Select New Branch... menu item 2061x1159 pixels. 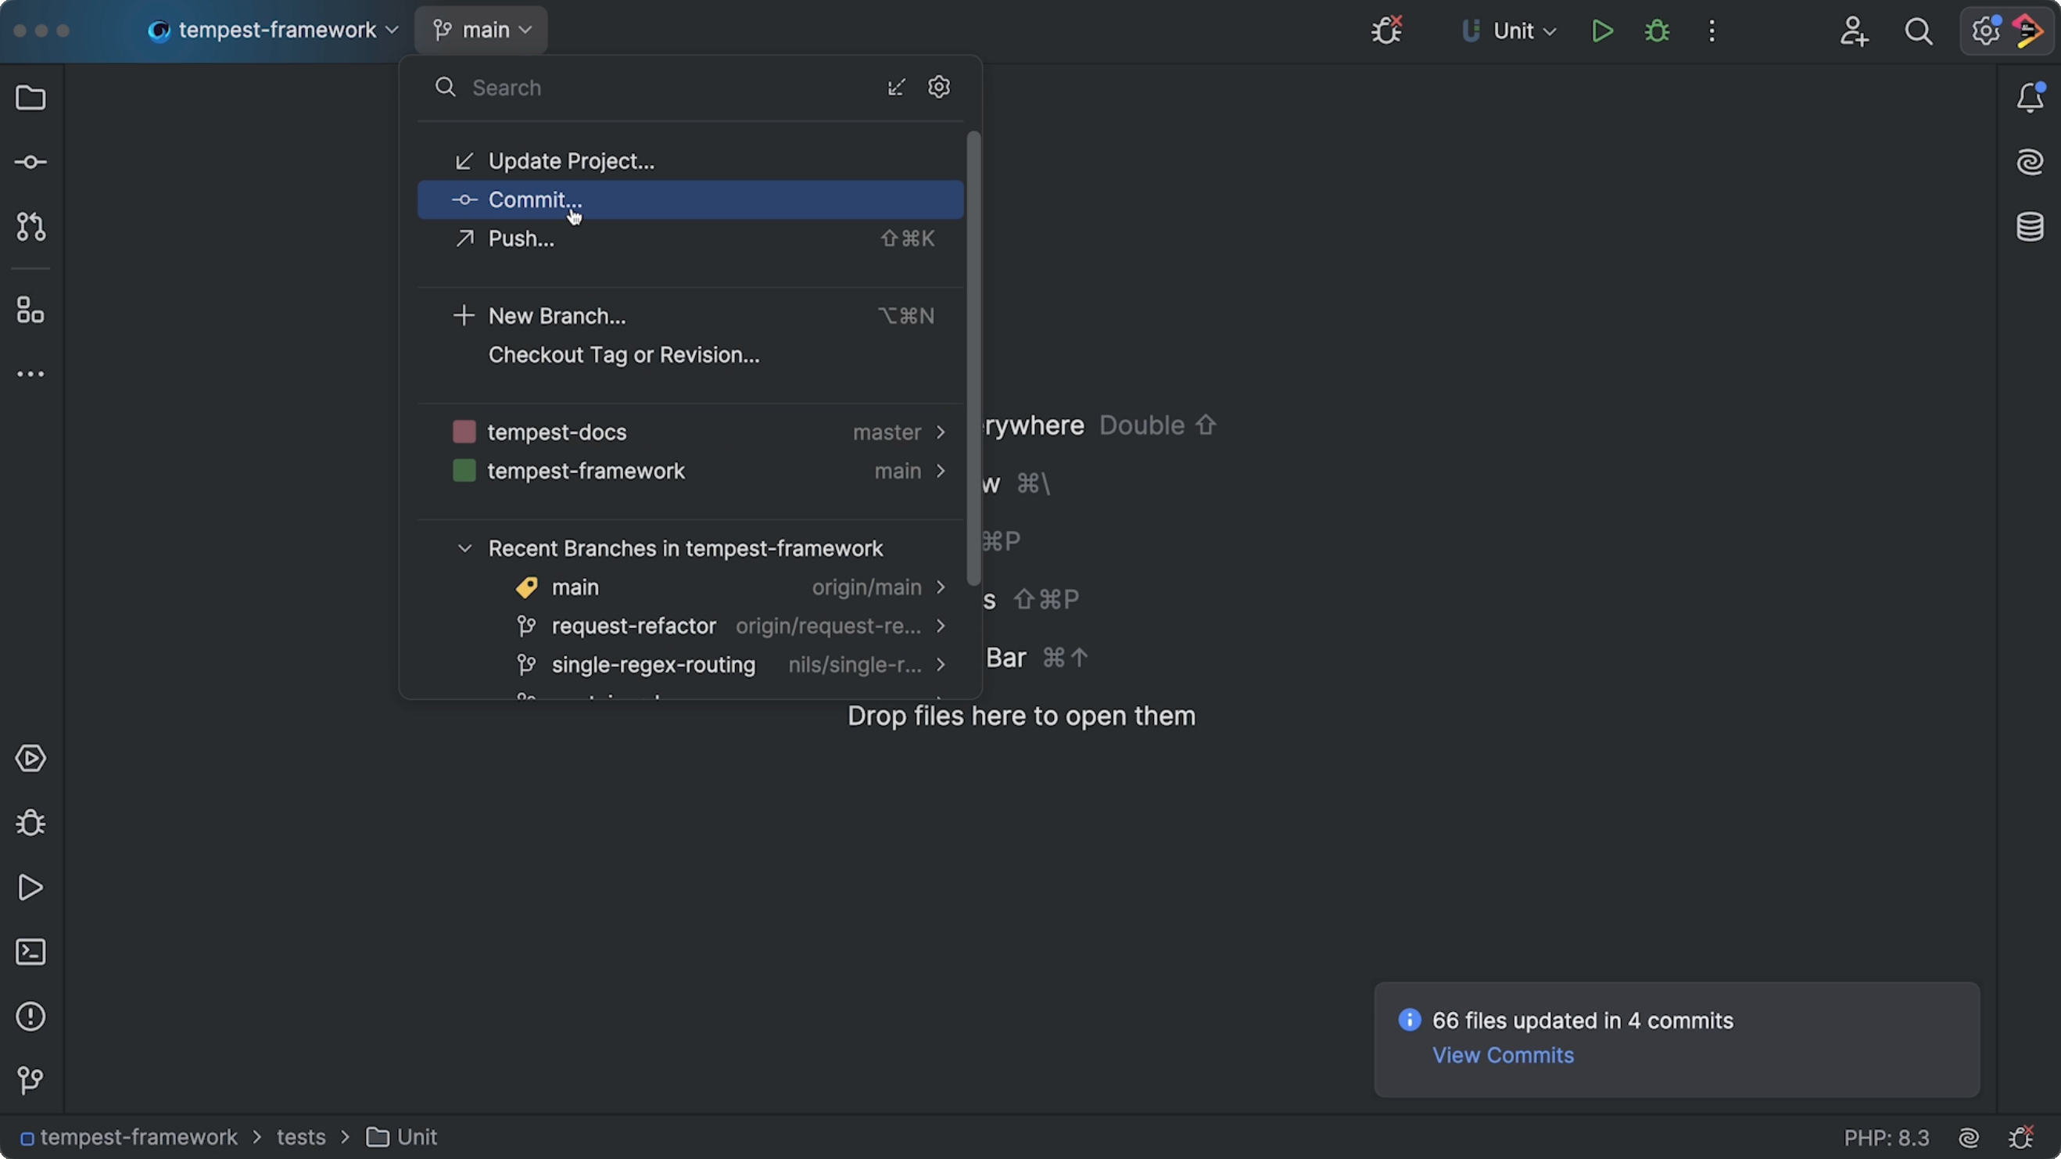click(690, 316)
